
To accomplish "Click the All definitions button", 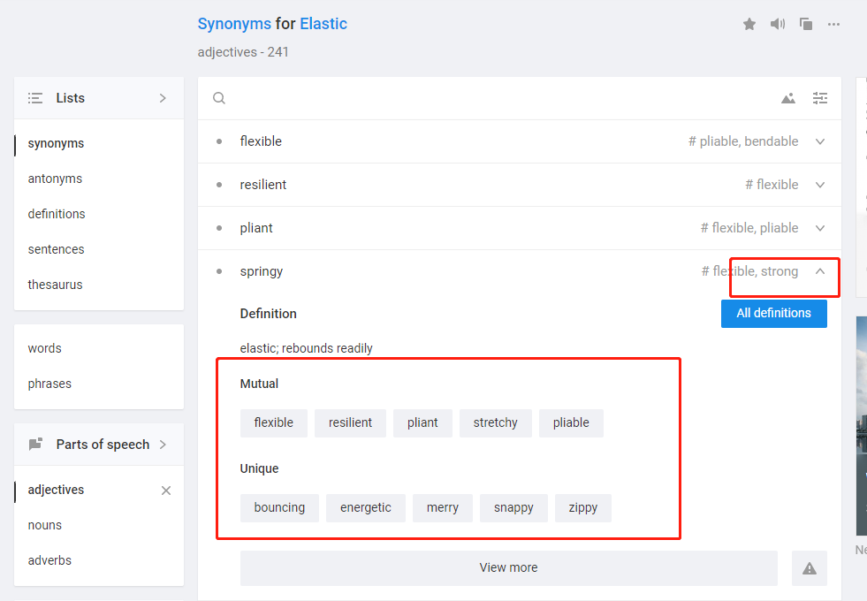I will pyautogui.click(x=773, y=314).
